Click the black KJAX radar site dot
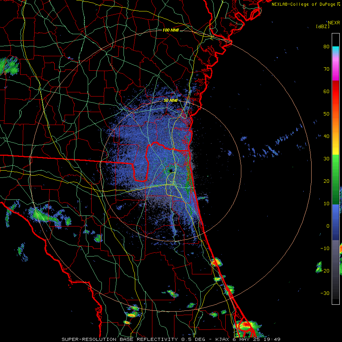The height and width of the screenshot is (342, 342). click(x=171, y=171)
